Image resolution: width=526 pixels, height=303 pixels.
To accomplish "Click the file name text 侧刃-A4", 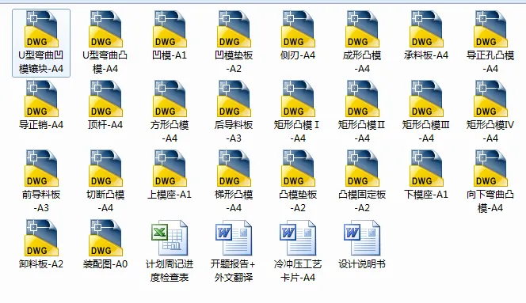I will click(298, 55).
